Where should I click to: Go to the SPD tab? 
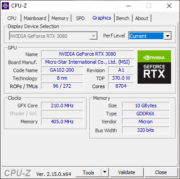tap(80, 18)
